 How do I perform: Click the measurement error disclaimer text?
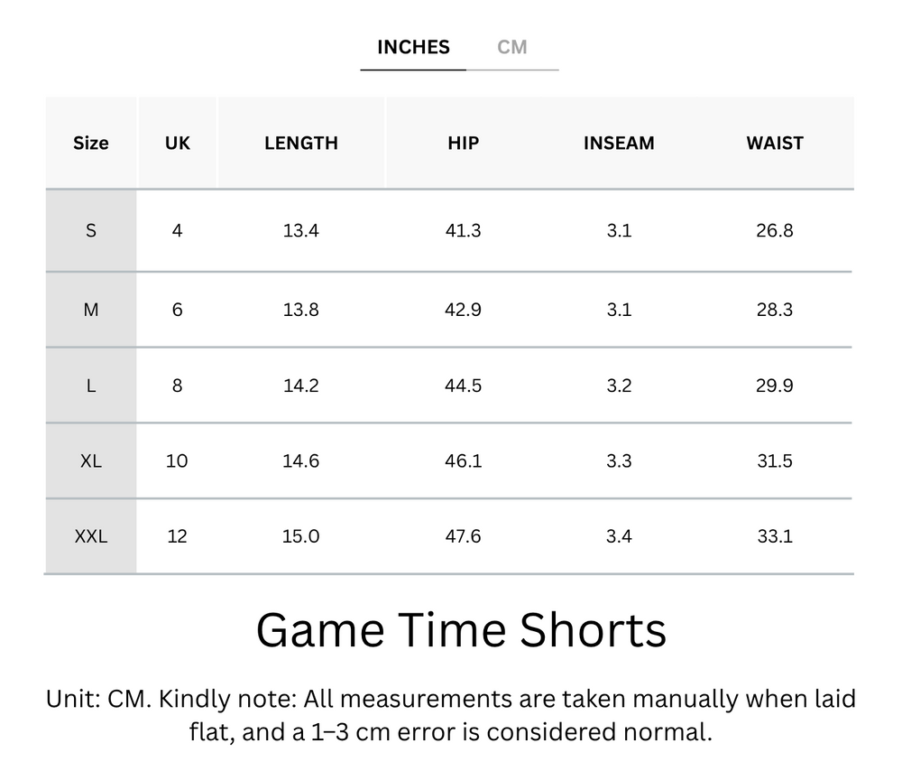(x=450, y=713)
